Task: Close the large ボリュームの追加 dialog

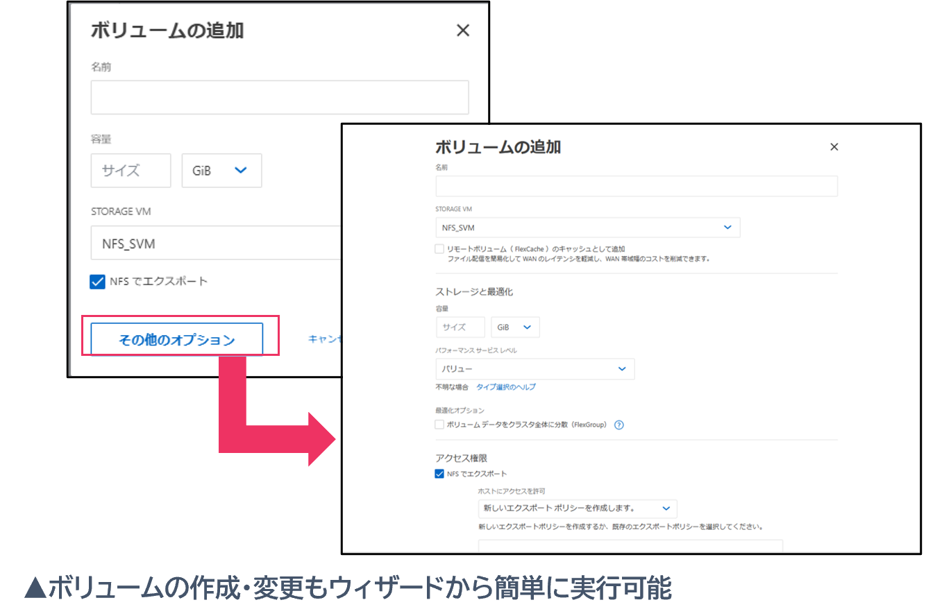Action: coord(834,147)
